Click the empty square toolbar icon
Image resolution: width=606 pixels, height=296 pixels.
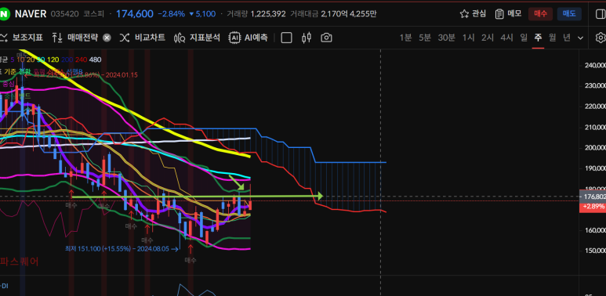(x=286, y=38)
